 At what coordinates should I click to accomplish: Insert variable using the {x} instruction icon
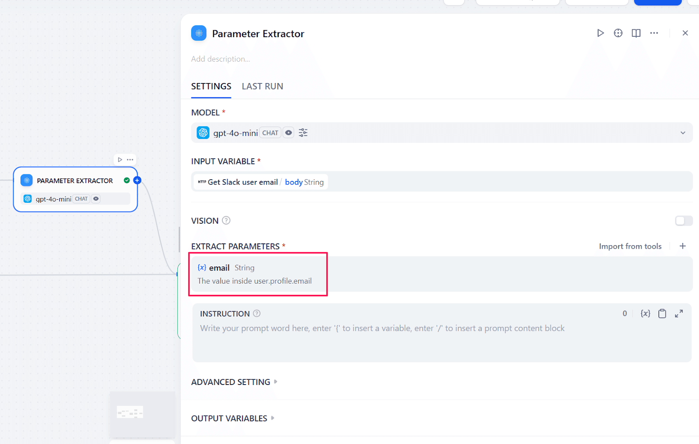(x=645, y=313)
